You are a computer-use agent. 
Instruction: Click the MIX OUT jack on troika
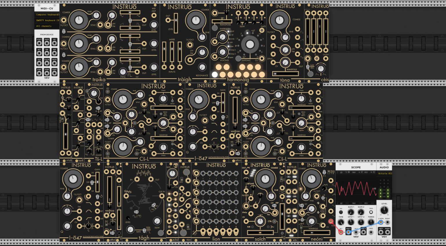[x=154, y=15]
